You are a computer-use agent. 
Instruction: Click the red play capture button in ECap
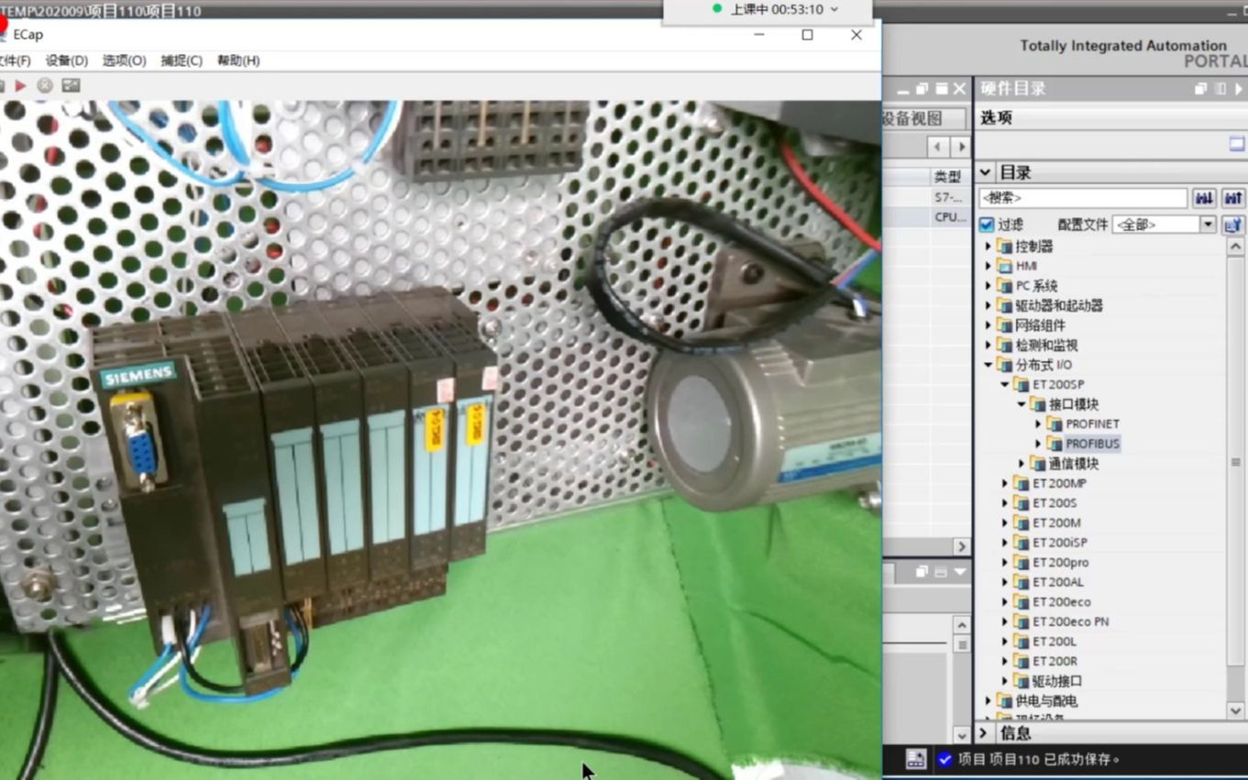pyautogui.click(x=20, y=85)
